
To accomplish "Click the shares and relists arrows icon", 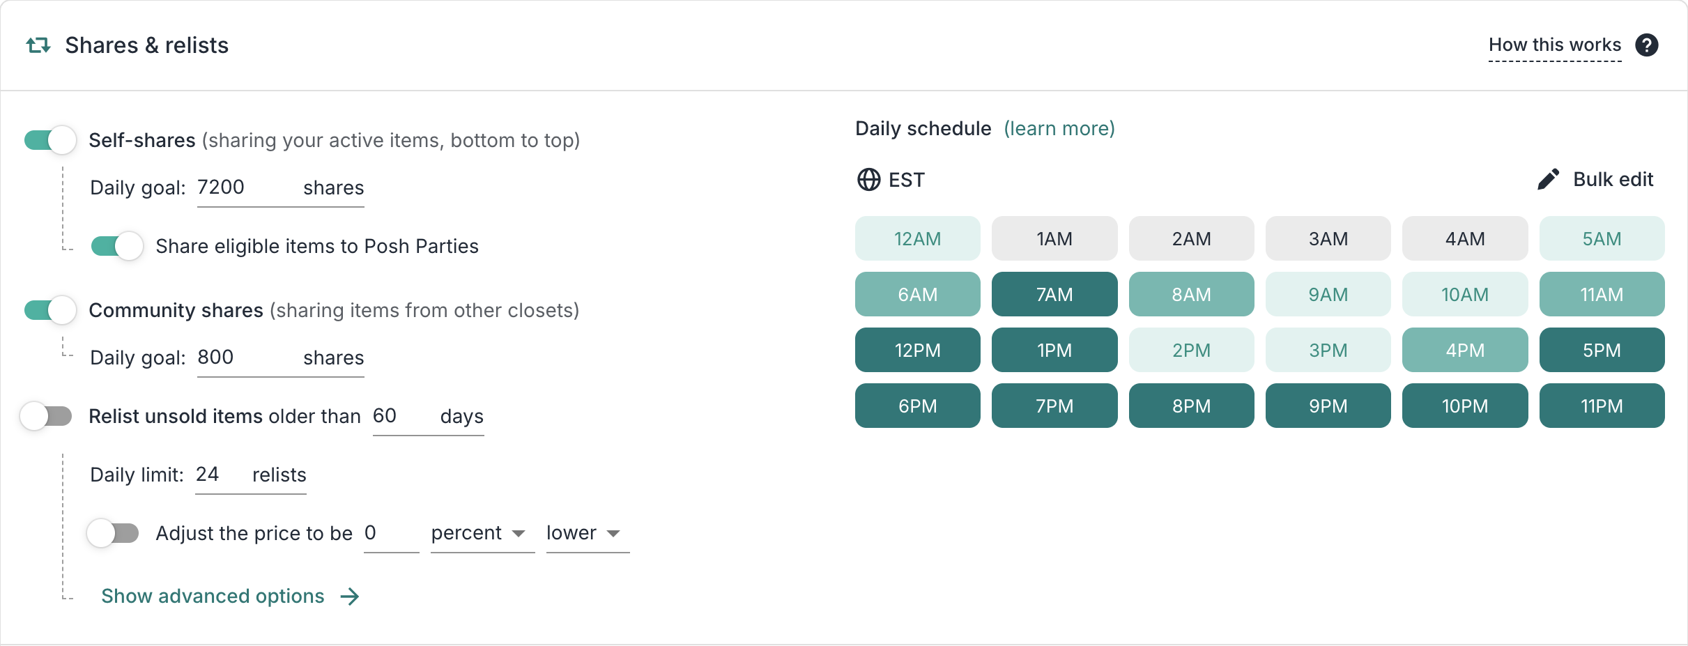I will click(38, 45).
